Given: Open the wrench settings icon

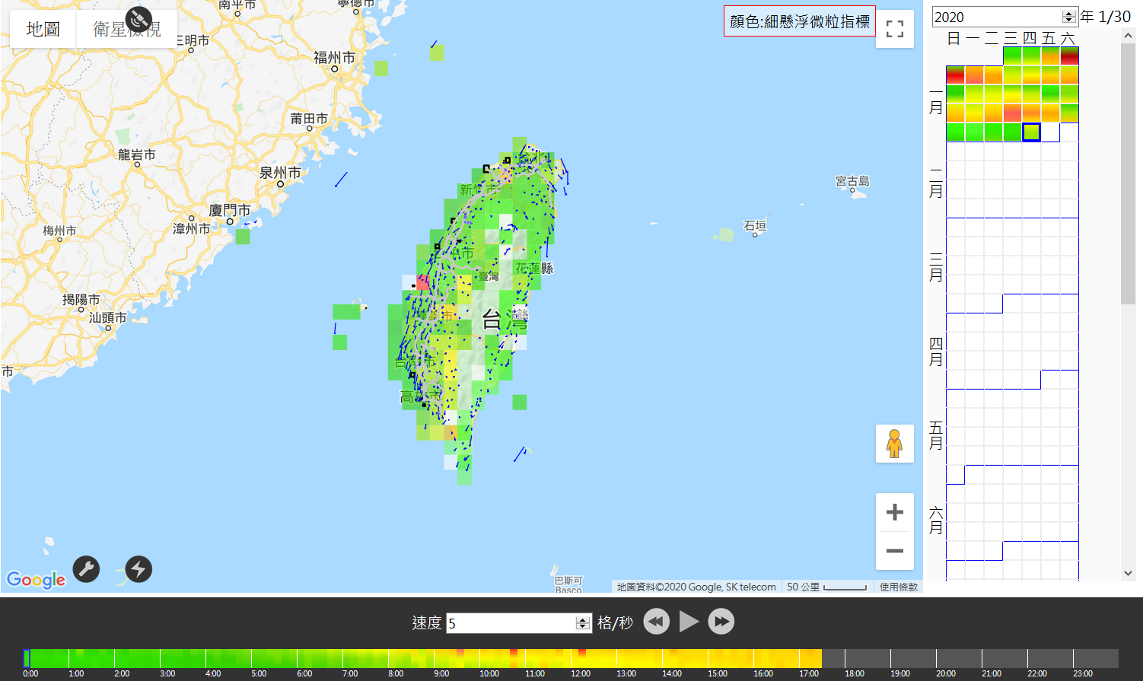Looking at the screenshot, I should click(86, 569).
